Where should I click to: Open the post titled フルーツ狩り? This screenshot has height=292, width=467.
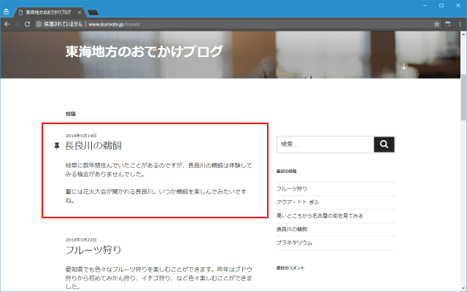93,250
